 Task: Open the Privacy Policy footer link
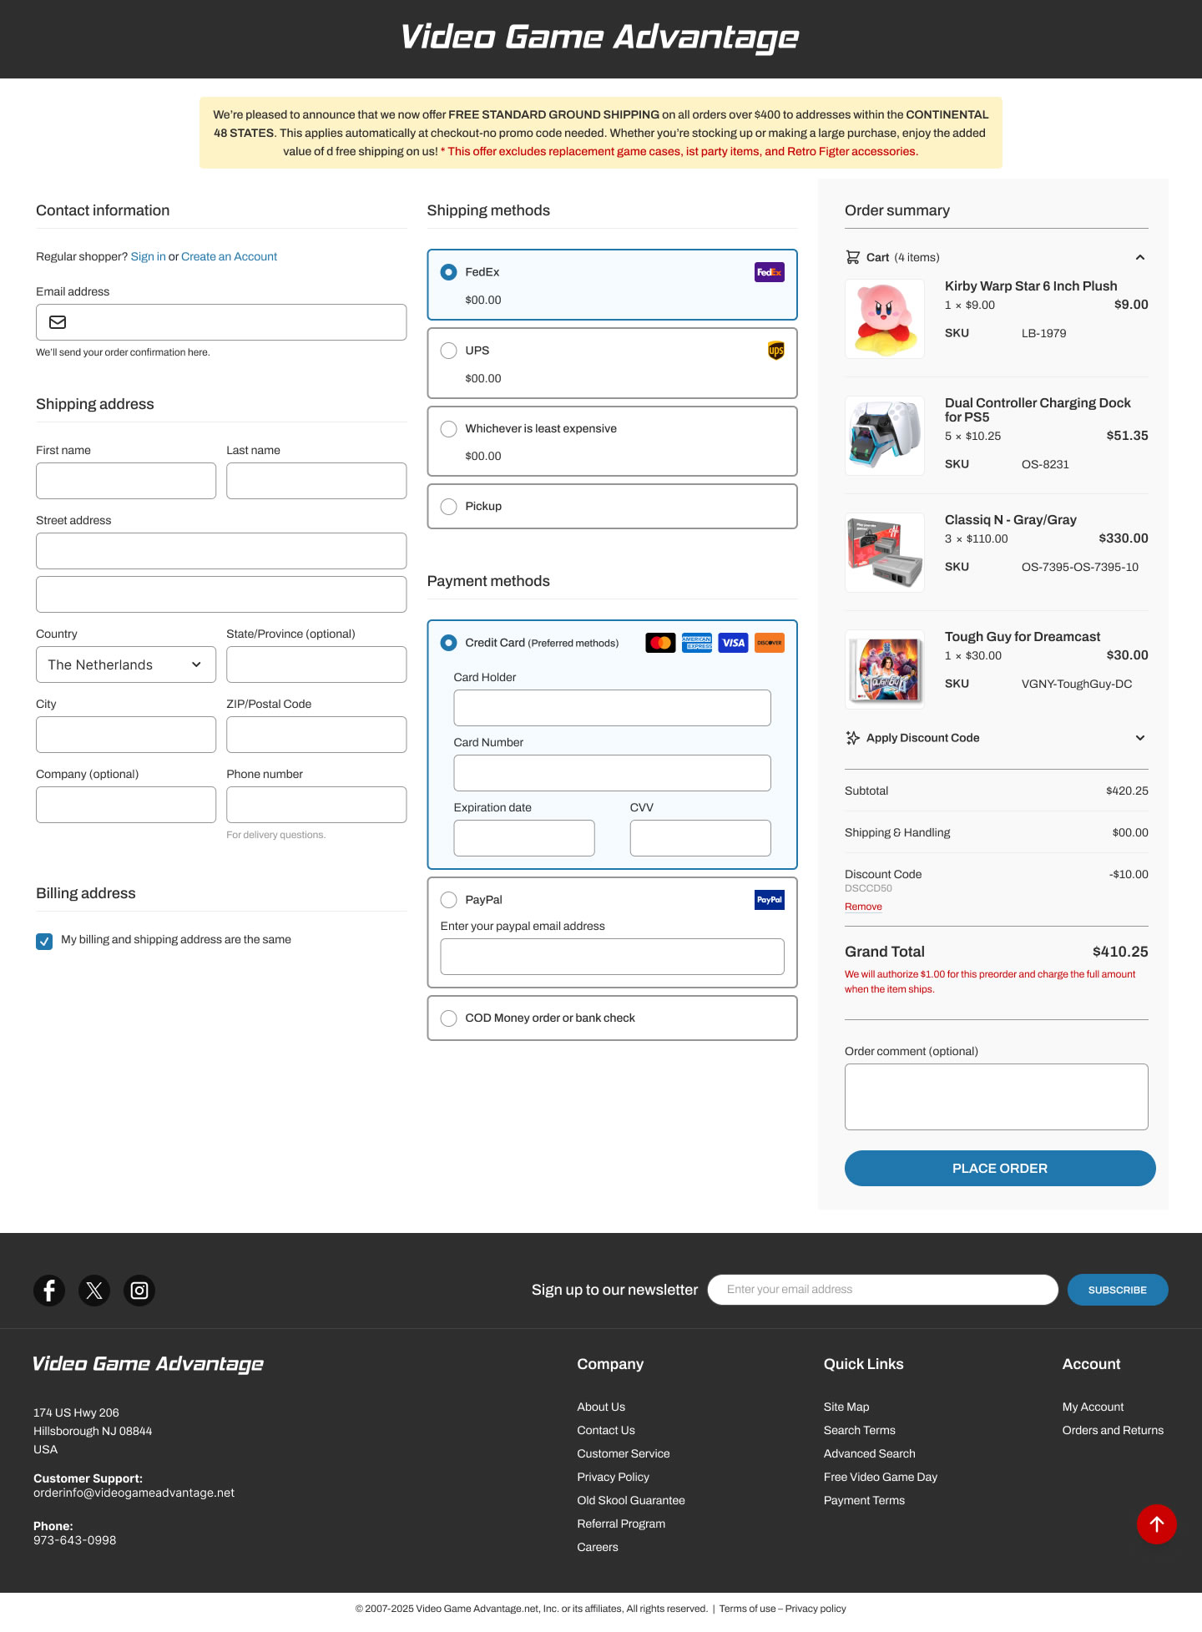pos(613,1478)
